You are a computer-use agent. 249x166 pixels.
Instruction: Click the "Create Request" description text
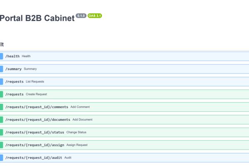[x=37, y=94]
